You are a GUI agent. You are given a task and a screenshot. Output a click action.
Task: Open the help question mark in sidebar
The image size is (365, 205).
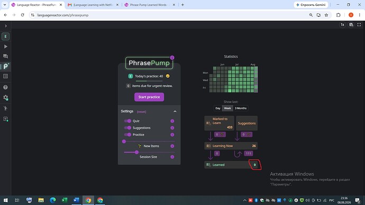click(6, 87)
